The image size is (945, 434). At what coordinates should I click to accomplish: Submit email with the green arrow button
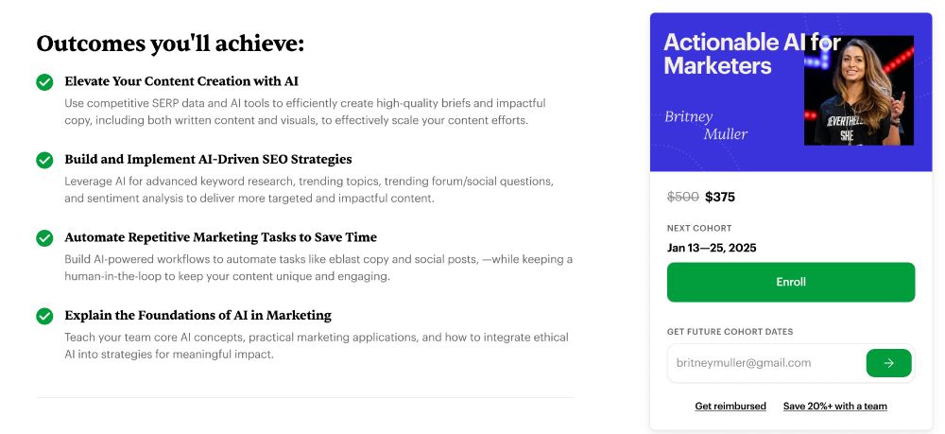click(x=888, y=363)
